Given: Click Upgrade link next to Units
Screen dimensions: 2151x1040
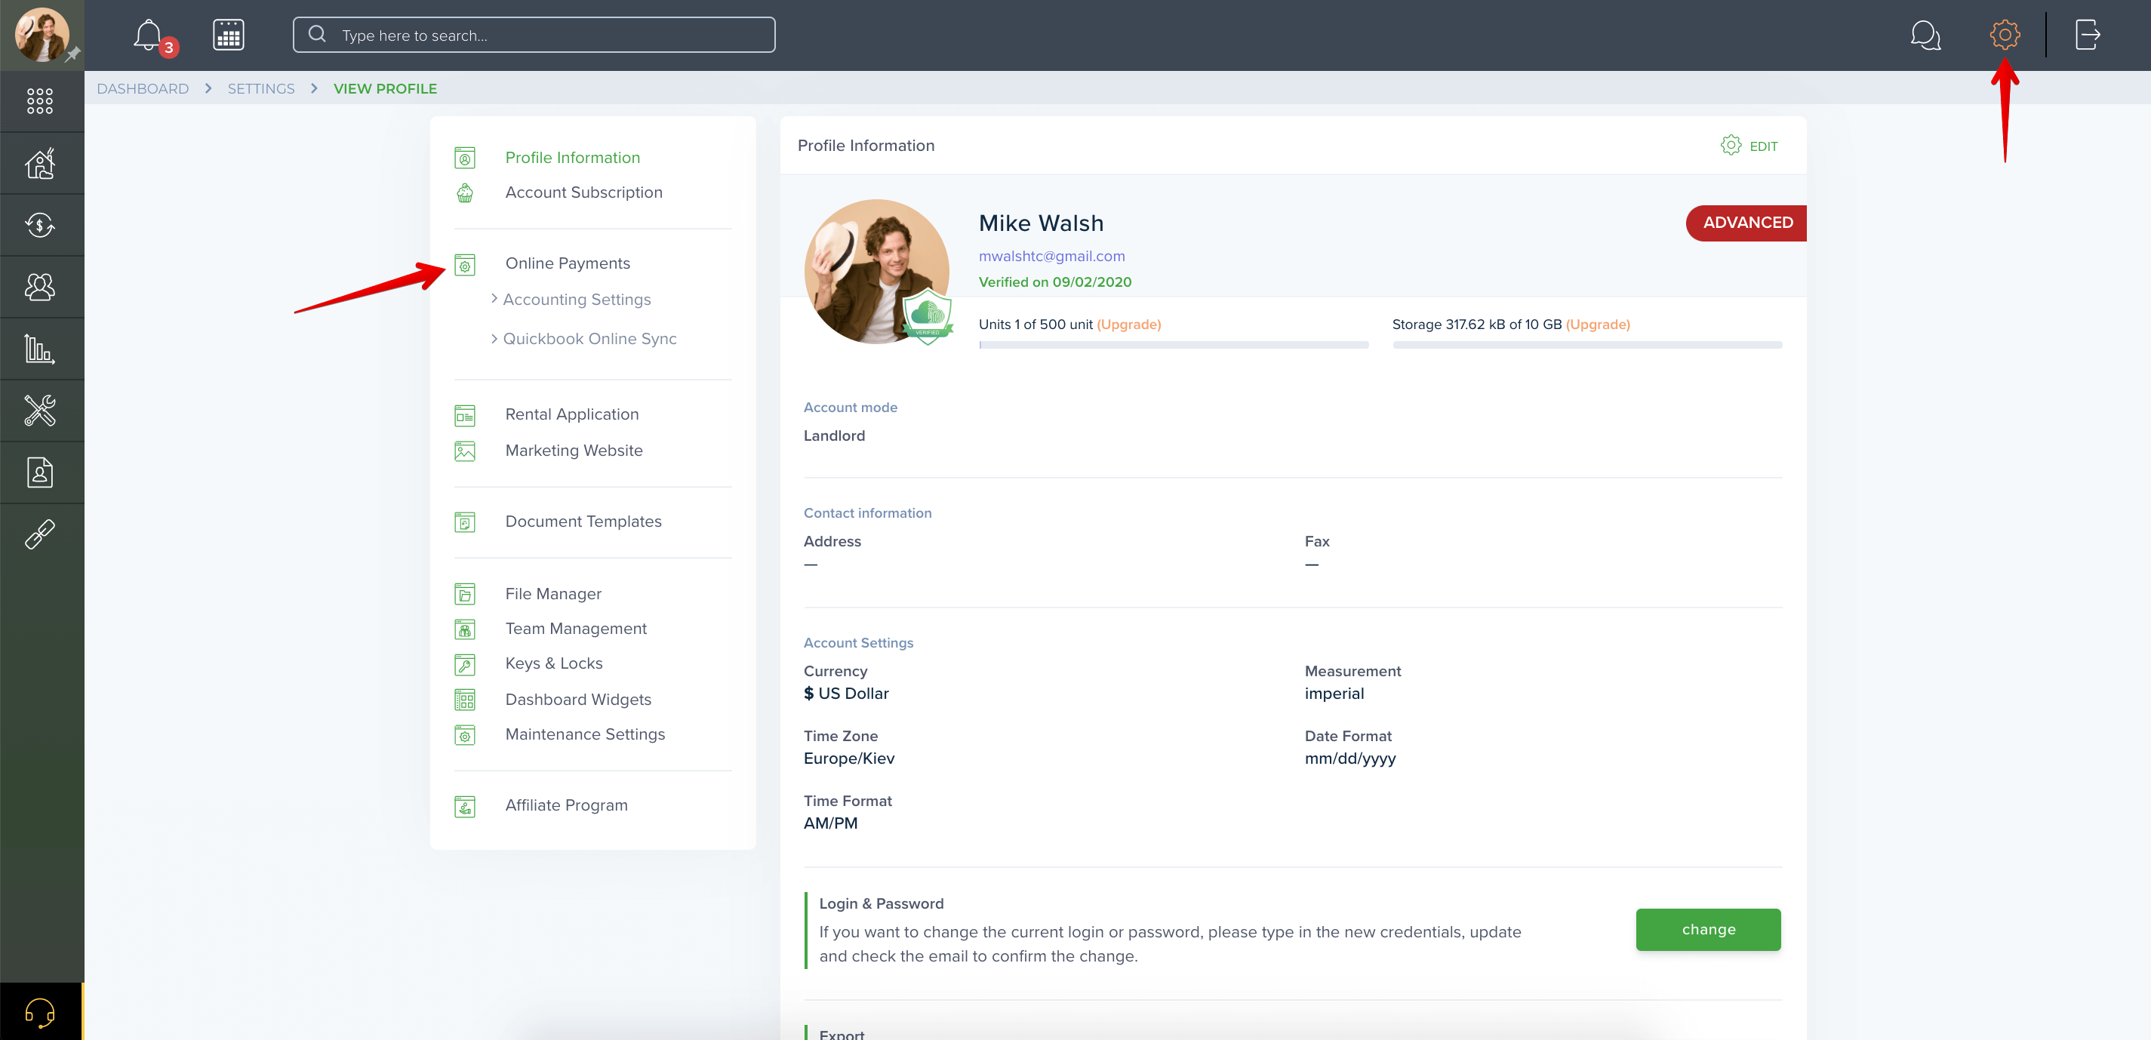Looking at the screenshot, I should [x=1129, y=324].
